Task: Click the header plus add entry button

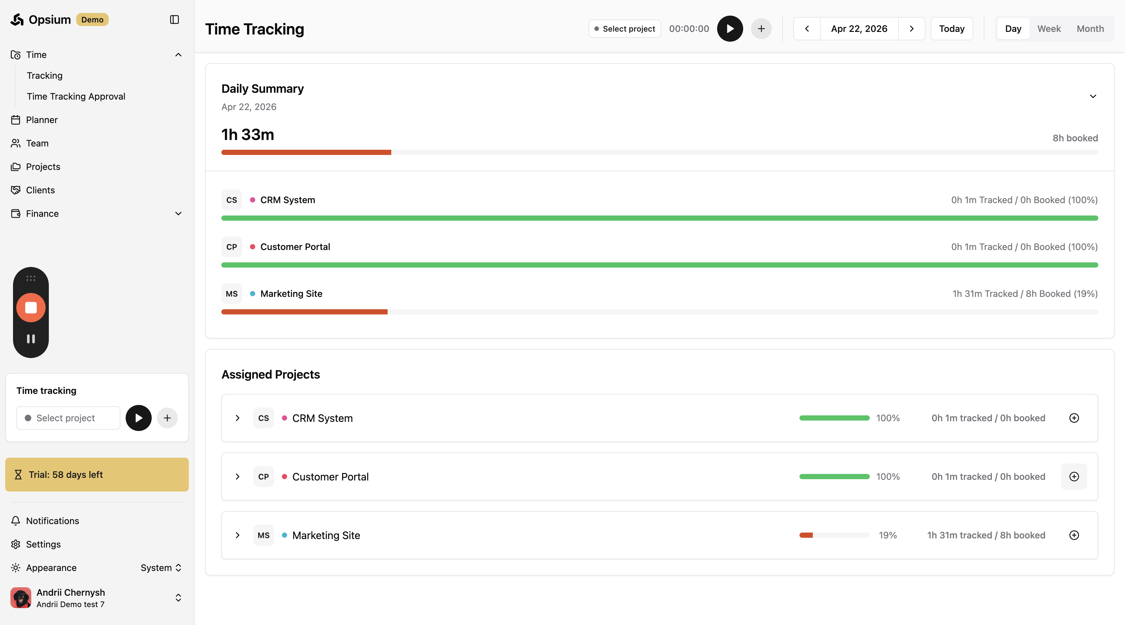Action: (x=761, y=29)
